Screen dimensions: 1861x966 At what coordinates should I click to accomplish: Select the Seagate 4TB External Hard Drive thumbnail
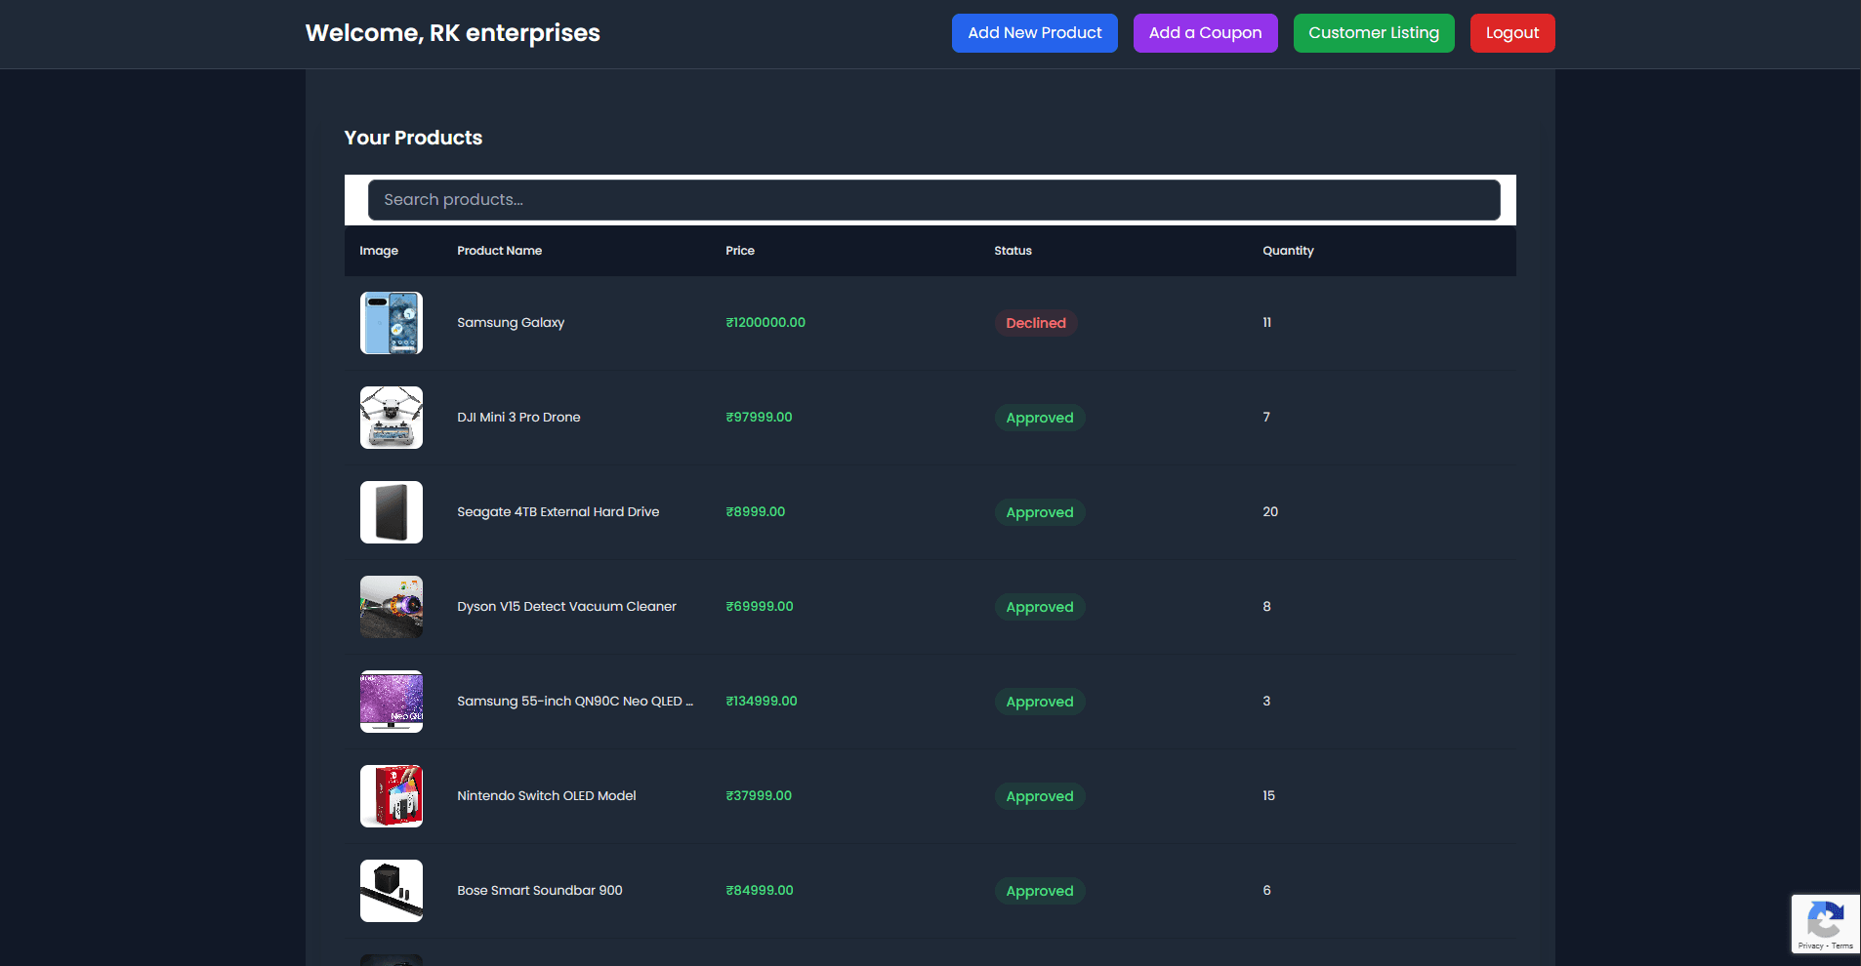(391, 511)
